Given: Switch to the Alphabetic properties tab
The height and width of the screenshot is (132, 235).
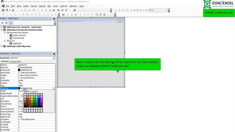Looking at the screenshot, I should (x=5, y=62).
